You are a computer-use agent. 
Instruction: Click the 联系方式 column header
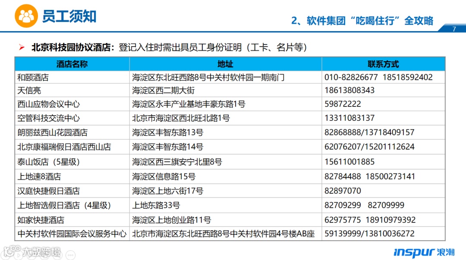pyautogui.click(x=384, y=64)
